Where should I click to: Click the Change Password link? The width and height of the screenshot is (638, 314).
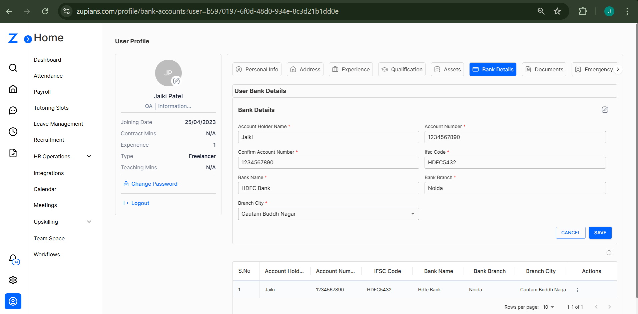click(x=154, y=184)
